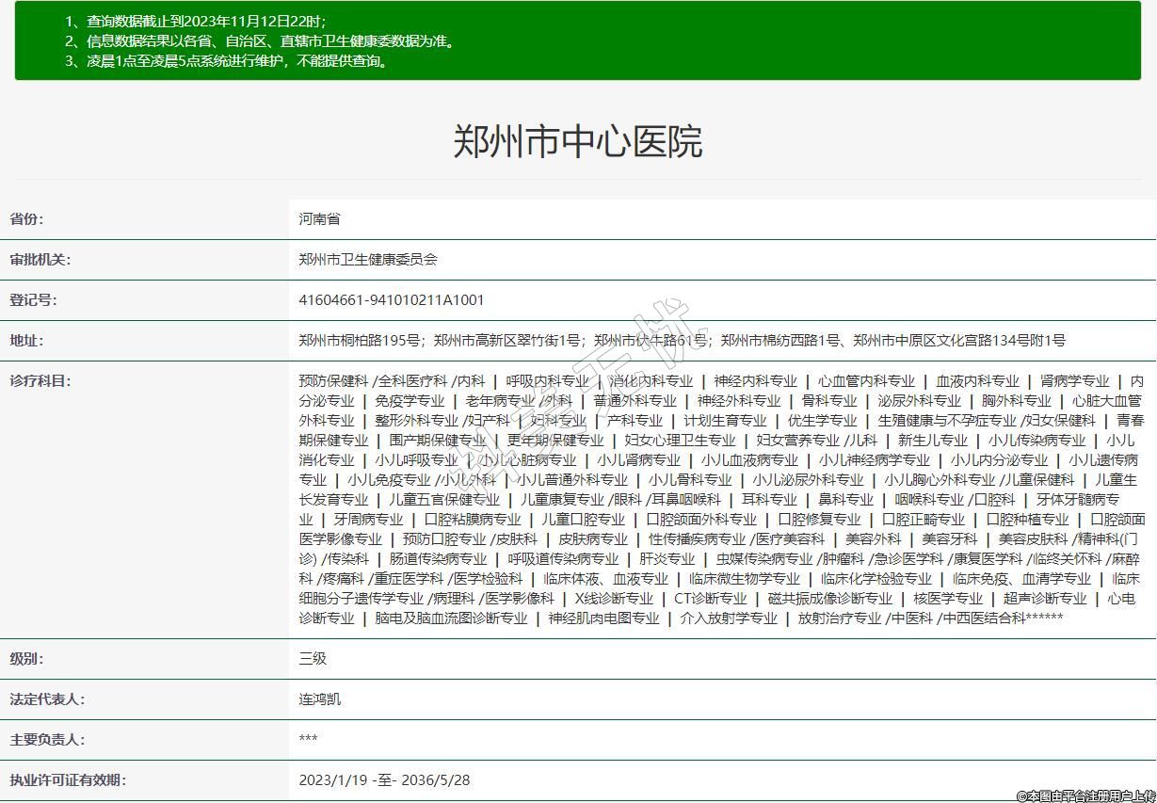Click the level value 三级

pos(313,659)
